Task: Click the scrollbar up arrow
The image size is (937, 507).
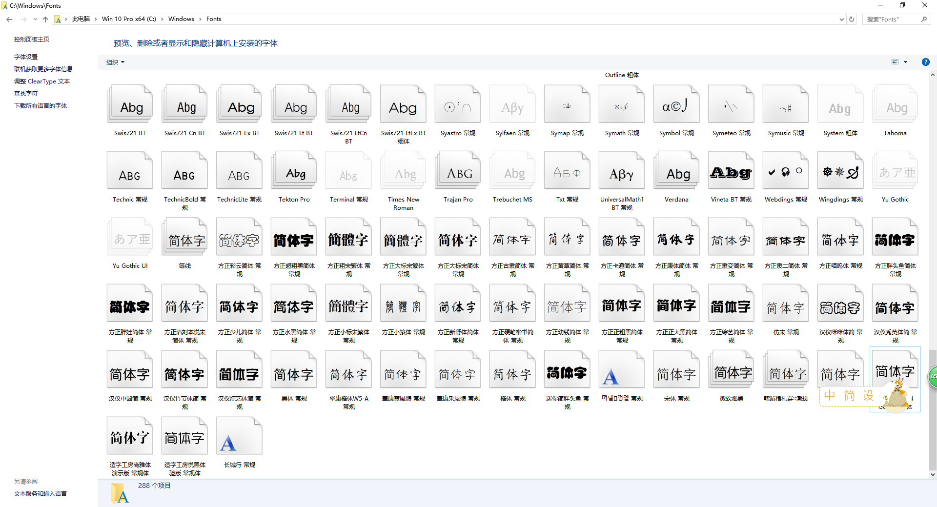Action: 933,75
